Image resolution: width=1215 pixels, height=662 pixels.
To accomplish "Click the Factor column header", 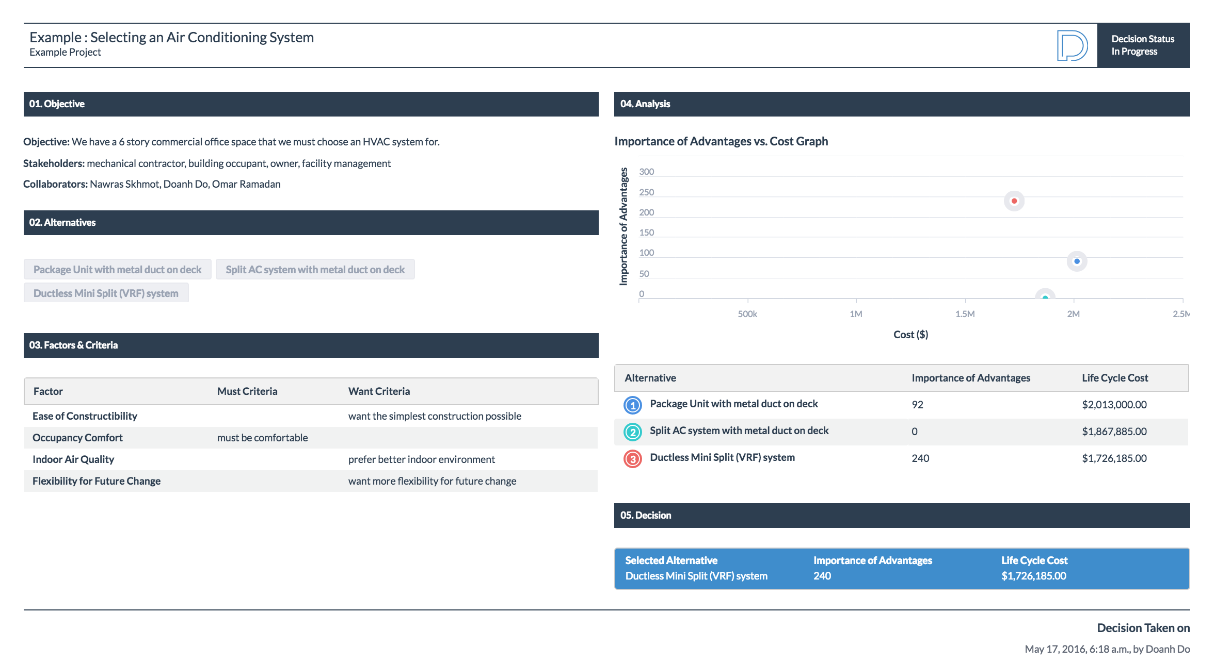I will point(48,391).
